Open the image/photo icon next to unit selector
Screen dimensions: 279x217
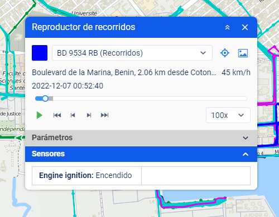[x=243, y=53]
